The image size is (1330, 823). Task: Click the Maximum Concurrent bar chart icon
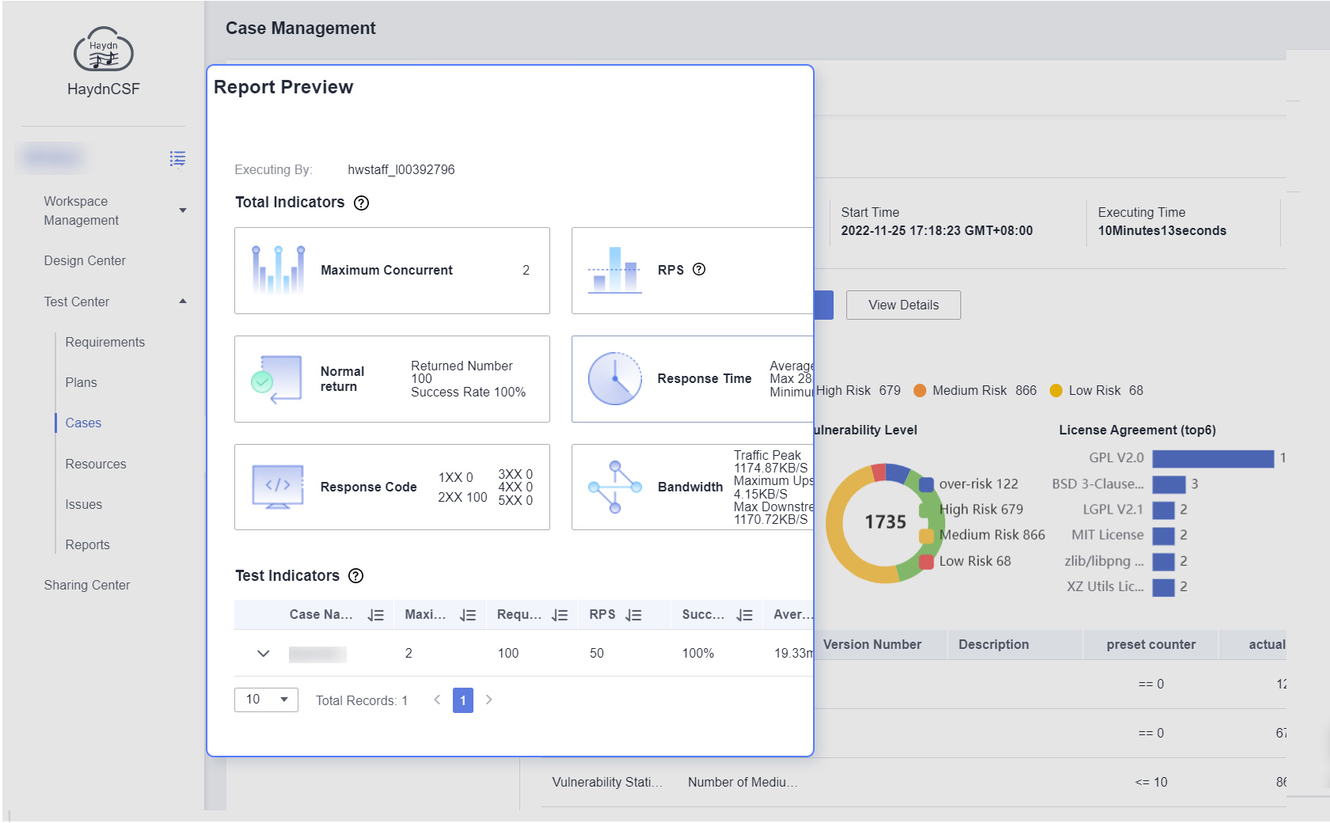(278, 270)
